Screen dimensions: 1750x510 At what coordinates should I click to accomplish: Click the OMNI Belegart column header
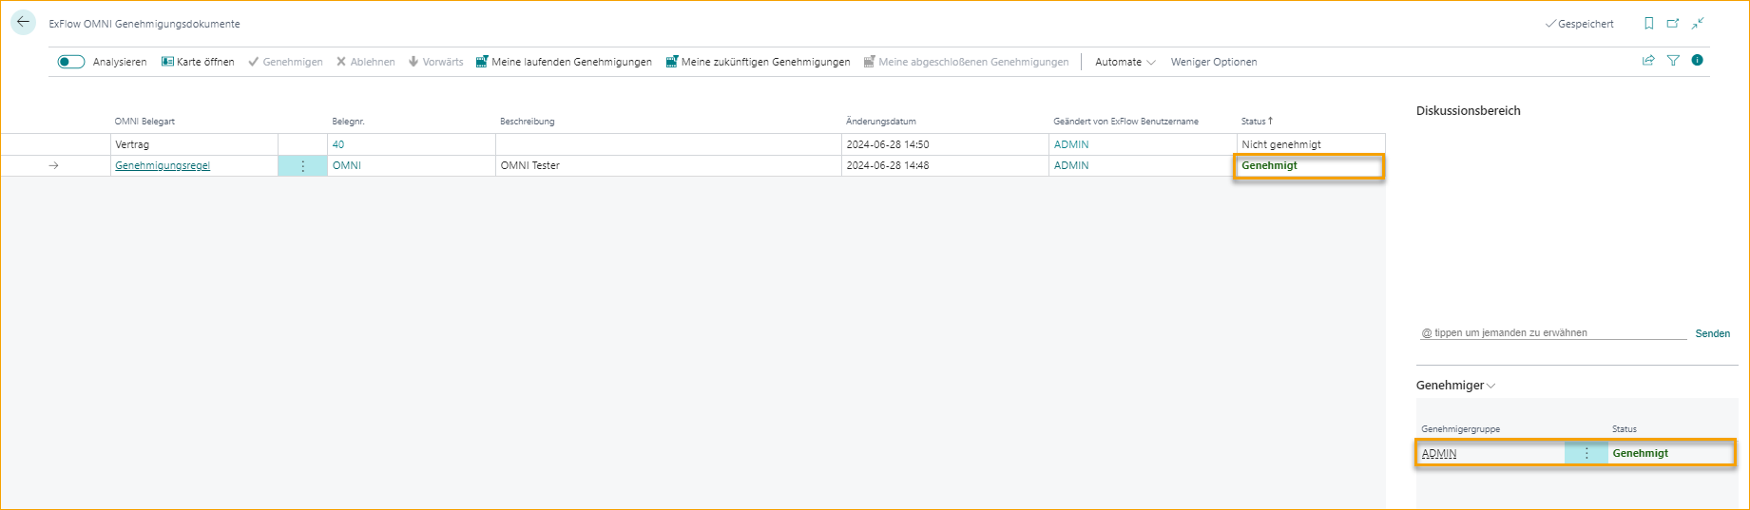point(144,122)
